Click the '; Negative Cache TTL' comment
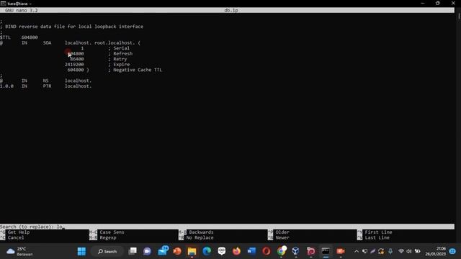This screenshot has width=461, height=259. (x=135, y=70)
